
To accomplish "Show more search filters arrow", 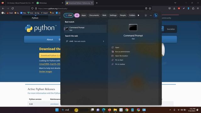I will [x=139, y=15].
